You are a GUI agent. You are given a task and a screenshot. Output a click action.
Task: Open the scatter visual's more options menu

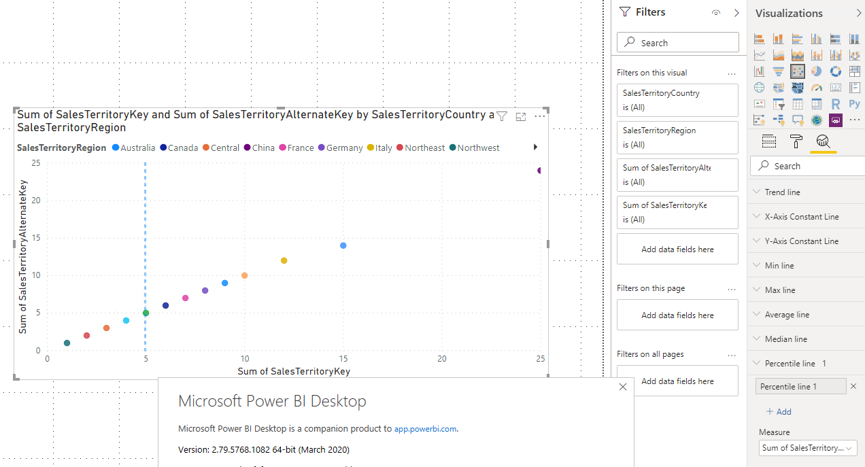(x=540, y=116)
